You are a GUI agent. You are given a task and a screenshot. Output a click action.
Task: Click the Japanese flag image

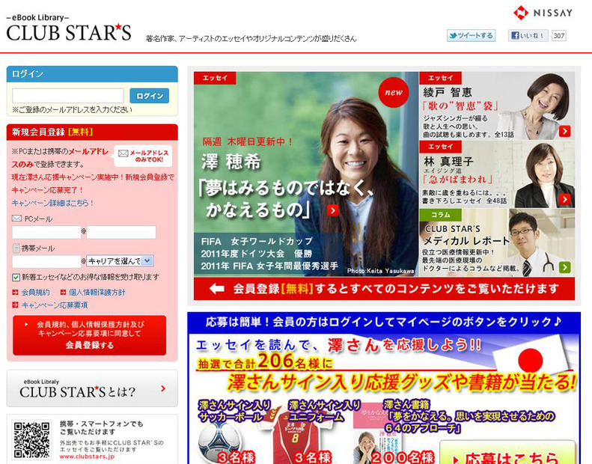click(532, 355)
